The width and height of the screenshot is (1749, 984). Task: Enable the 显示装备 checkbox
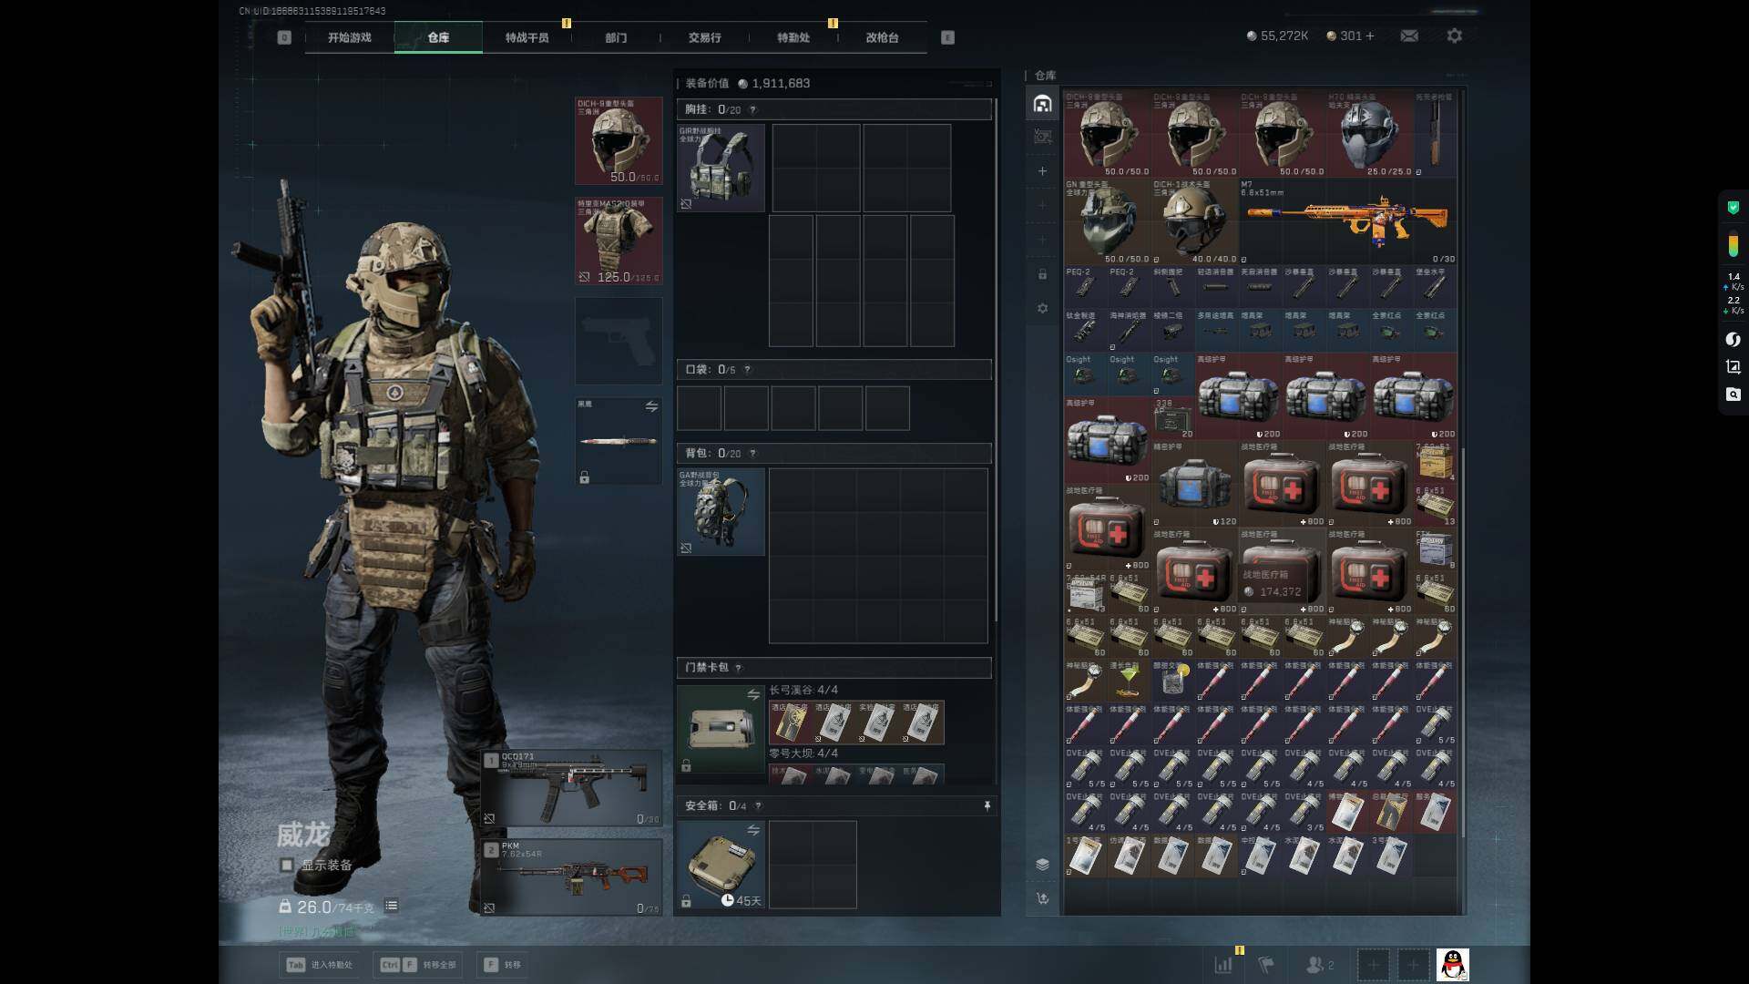pos(287,865)
